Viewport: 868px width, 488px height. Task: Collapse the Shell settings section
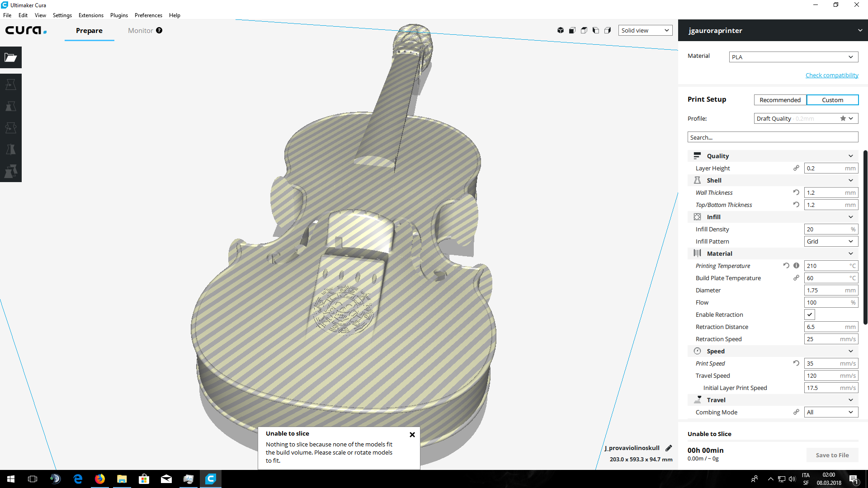tap(773, 180)
